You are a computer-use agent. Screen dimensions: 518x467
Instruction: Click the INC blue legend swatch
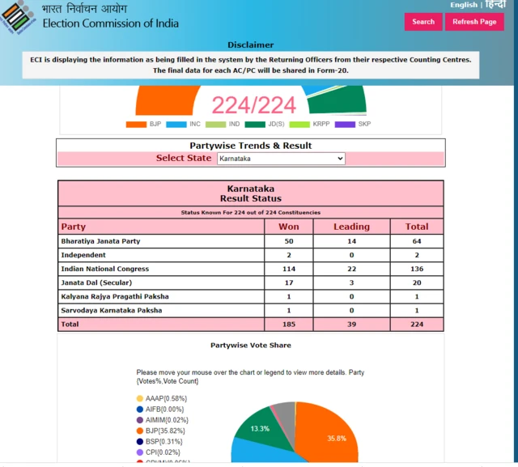pyautogui.click(x=176, y=124)
